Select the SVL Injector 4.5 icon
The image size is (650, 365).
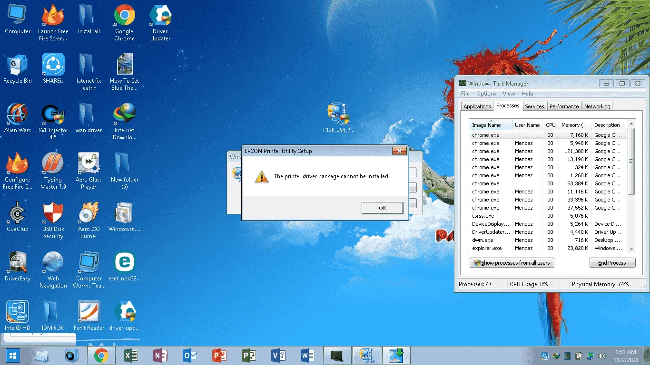point(53,122)
